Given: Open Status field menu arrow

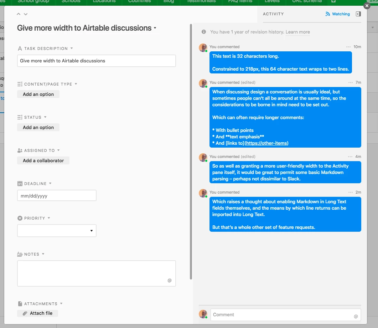Looking at the screenshot, I should [x=45, y=117].
